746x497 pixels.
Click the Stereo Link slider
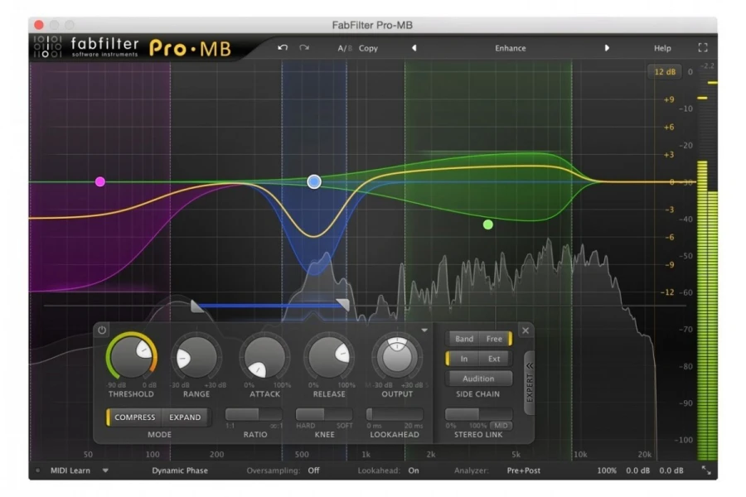click(478, 414)
